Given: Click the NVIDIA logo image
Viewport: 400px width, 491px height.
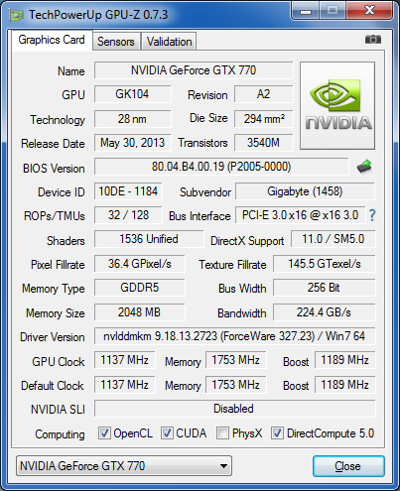Looking at the screenshot, I should [337, 105].
